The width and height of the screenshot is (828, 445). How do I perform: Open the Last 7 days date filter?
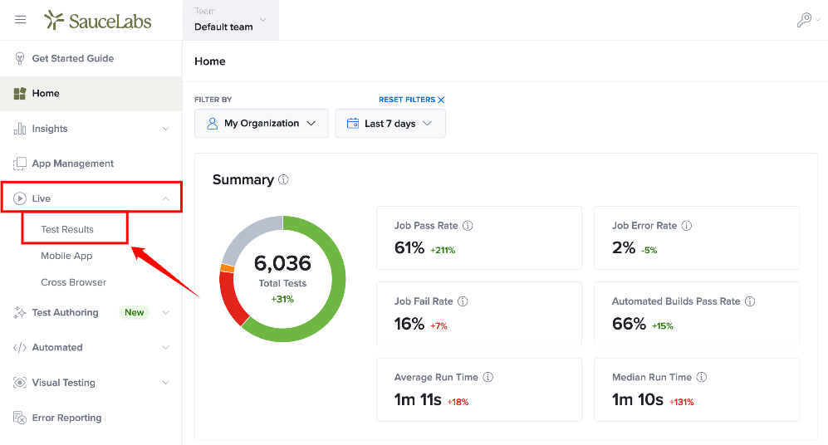(x=390, y=124)
